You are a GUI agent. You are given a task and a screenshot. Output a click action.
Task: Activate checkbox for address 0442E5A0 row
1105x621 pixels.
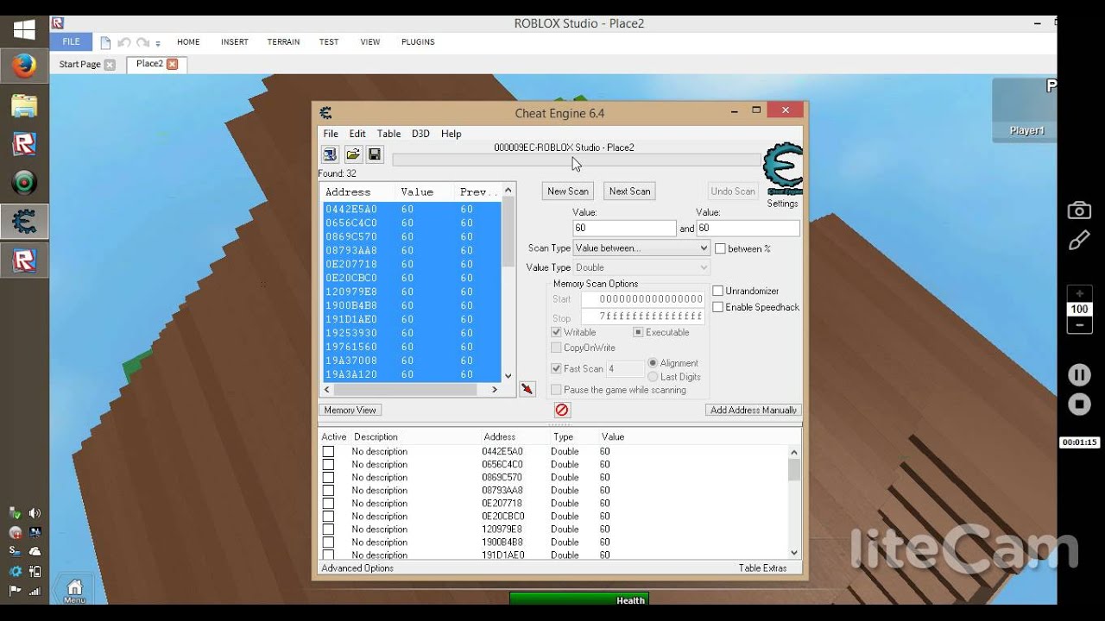pyautogui.click(x=328, y=451)
